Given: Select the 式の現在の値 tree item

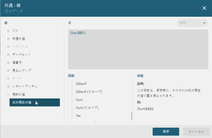Looking at the screenshot, I should pyautogui.click(x=35, y=102).
